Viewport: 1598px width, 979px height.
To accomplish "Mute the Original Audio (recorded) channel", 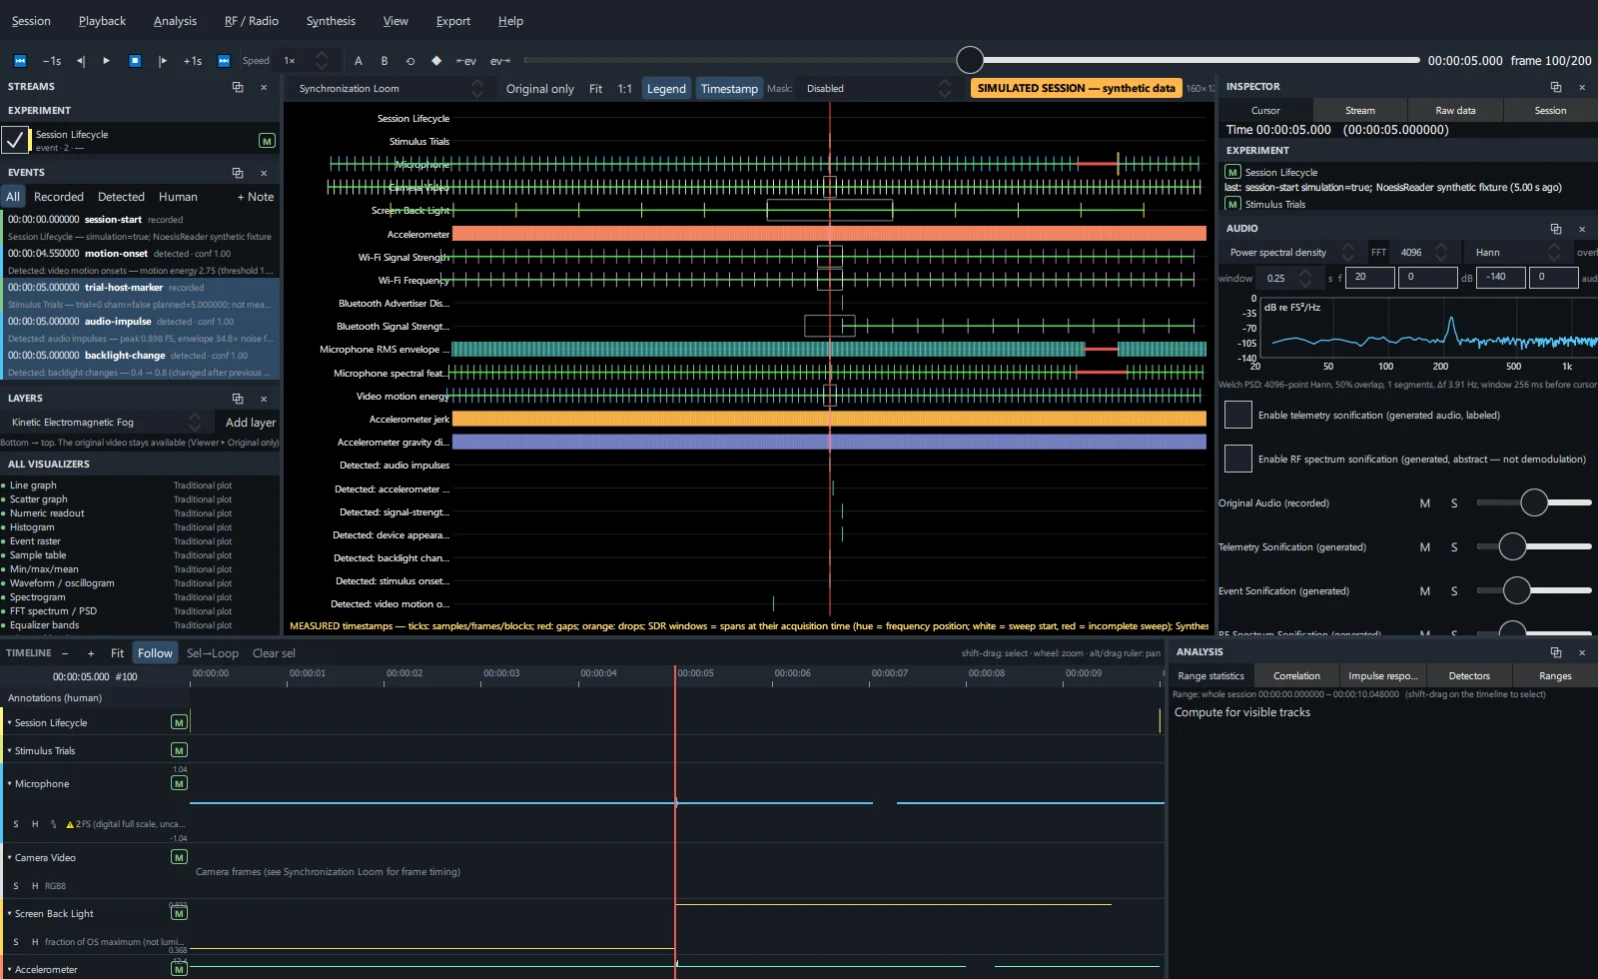I will [x=1425, y=503].
